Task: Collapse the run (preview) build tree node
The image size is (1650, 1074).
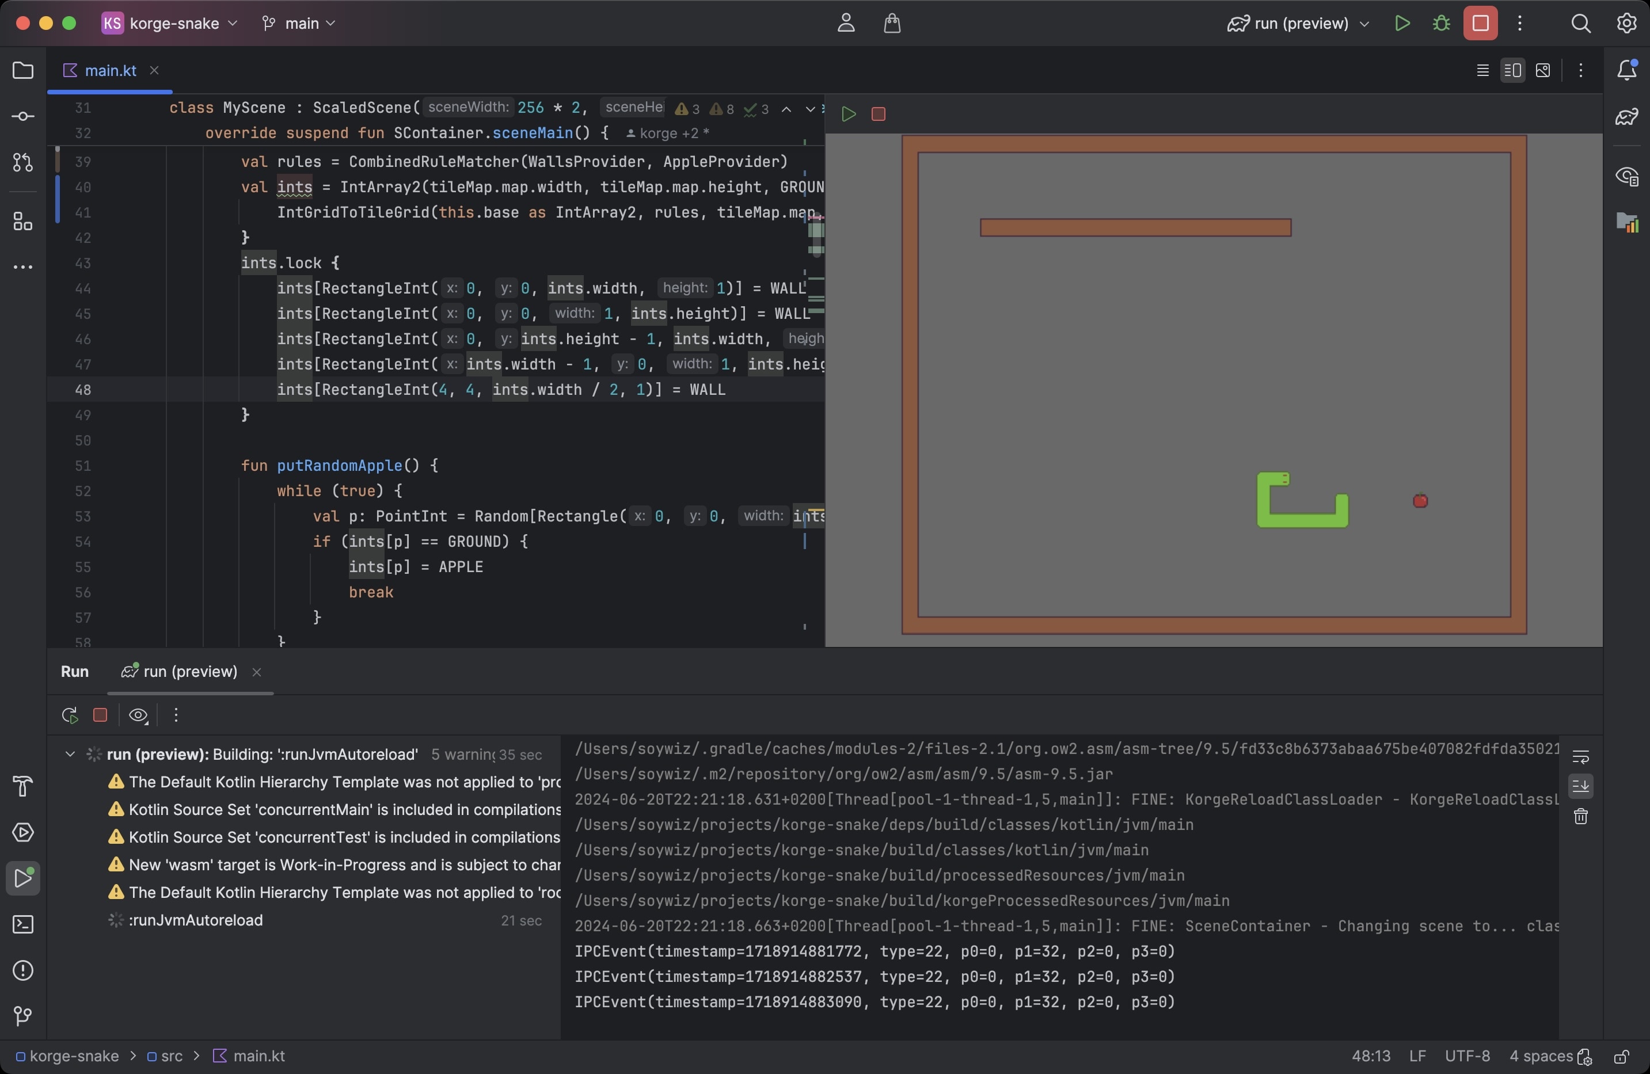Action: click(69, 754)
